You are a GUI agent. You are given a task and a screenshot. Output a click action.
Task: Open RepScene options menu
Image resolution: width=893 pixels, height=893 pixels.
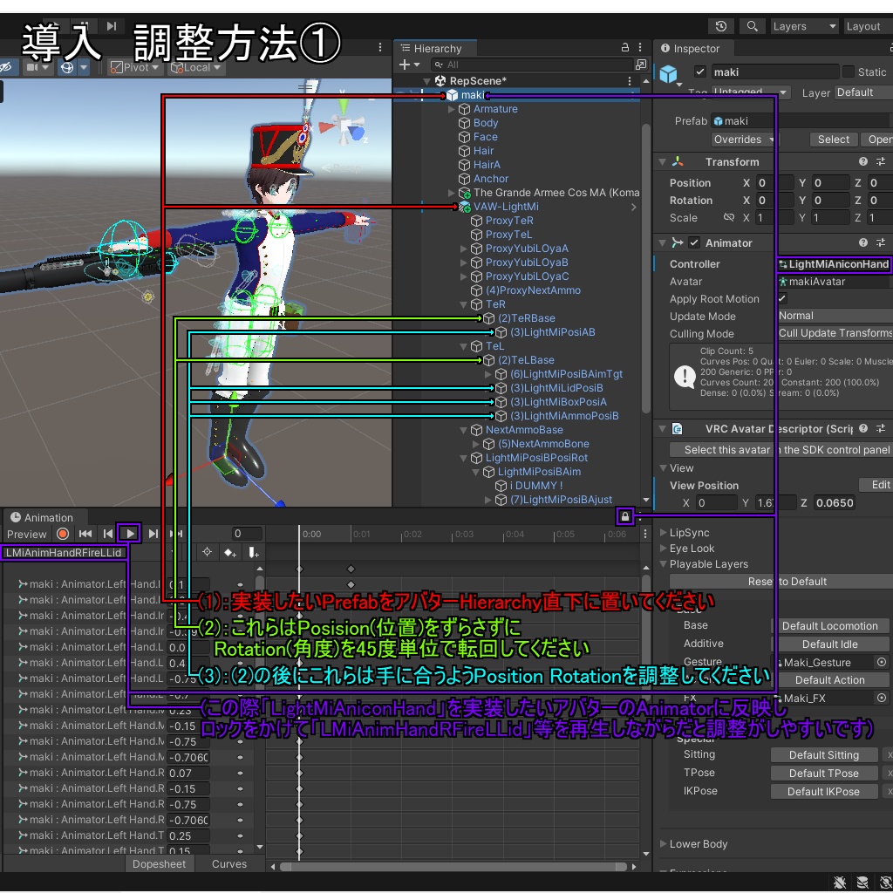point(630,81)
